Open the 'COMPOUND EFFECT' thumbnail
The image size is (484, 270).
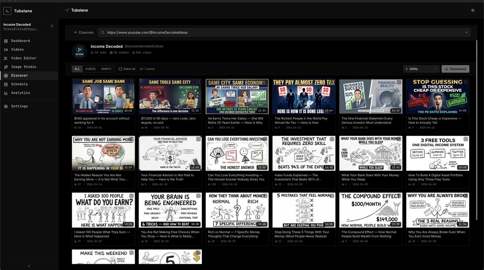371,210
